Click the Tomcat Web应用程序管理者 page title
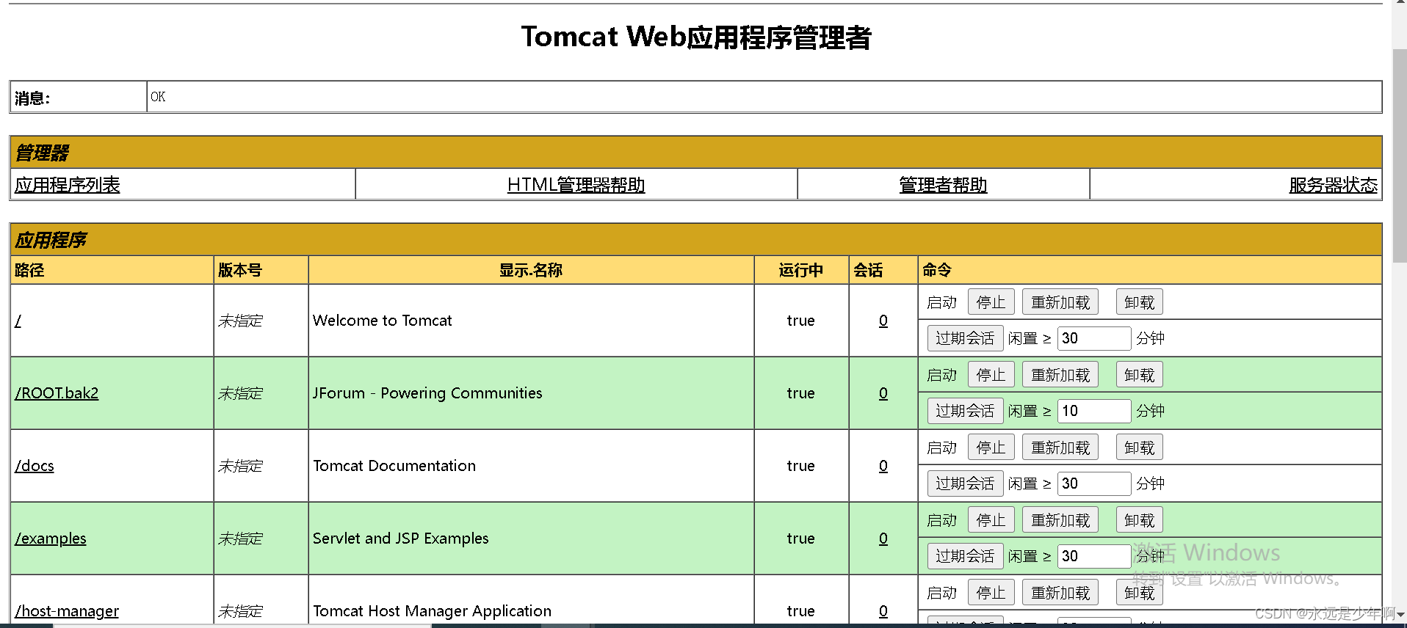This screenshot has width=1407, height=628. point(696,37)
